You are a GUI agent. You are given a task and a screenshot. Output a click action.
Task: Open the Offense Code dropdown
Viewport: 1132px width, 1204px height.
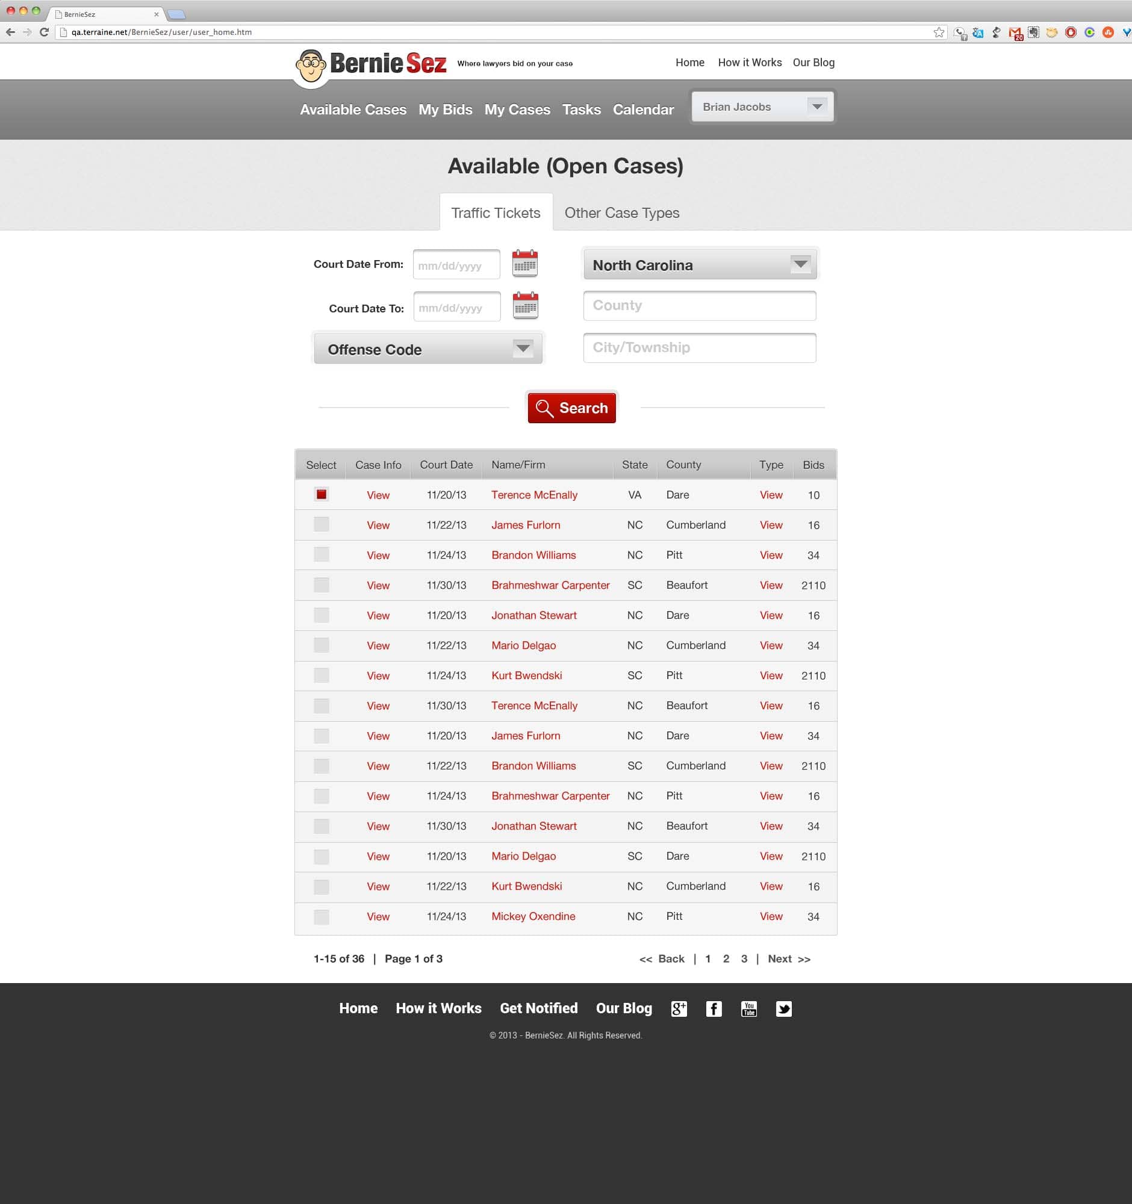click(428, 349)
